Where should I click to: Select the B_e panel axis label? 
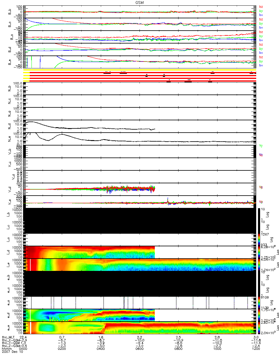(x=10, y=62)
